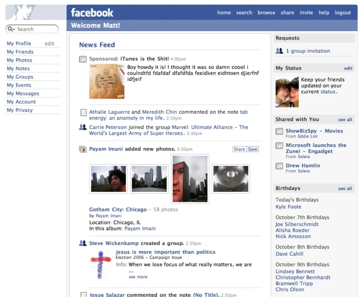Click edit in My Status header
This screenshot has width=364, height=297.
(348, 68)
